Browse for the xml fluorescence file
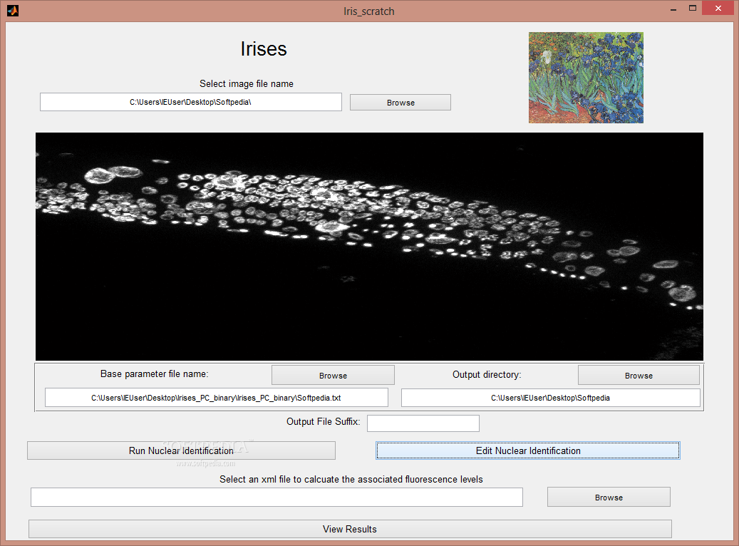The image size is (739, 546). point(609,497)
